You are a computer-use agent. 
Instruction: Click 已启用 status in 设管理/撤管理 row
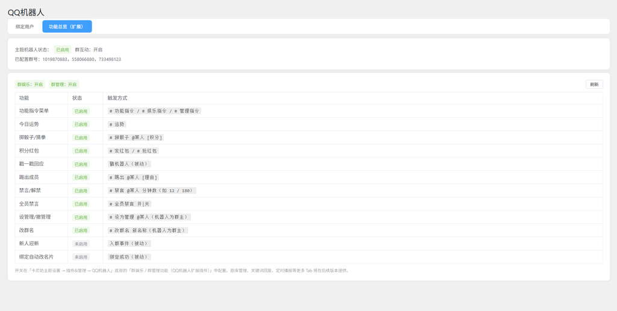(x=81, y=218)
